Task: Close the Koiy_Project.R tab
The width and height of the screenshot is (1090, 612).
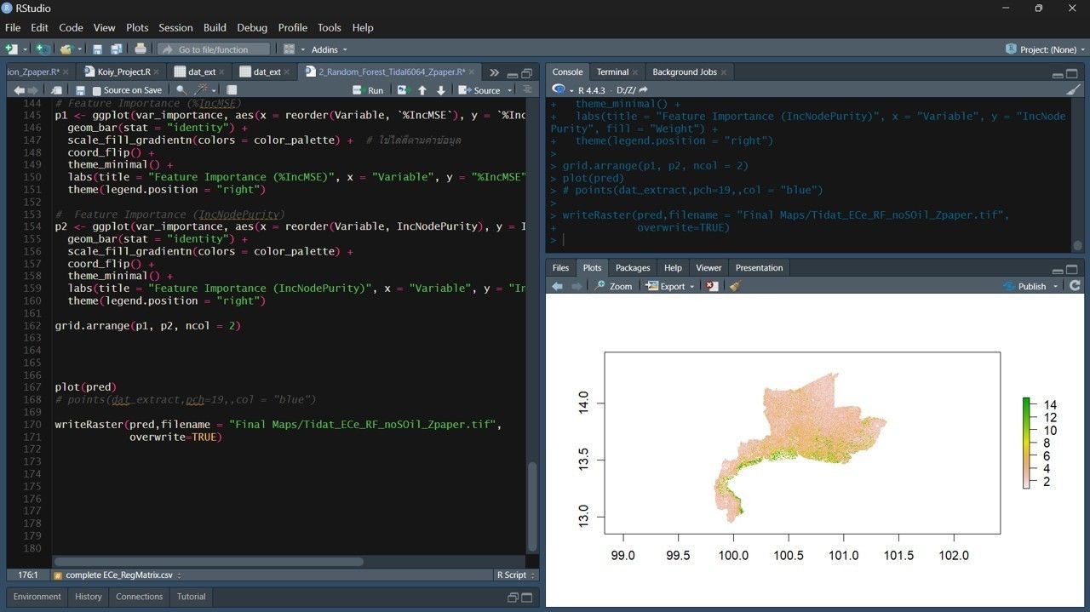Action: click(158, 72)
